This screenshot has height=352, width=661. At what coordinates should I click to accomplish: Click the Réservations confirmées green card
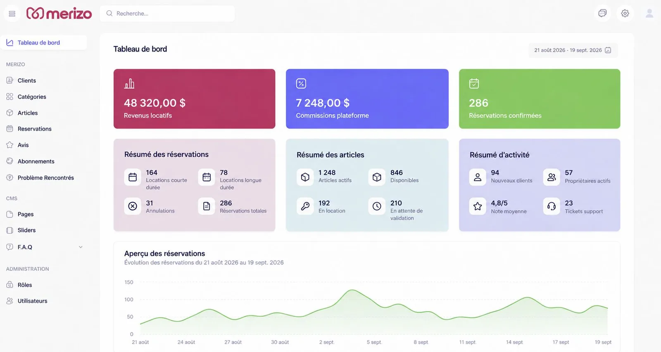tap(540, 99)
